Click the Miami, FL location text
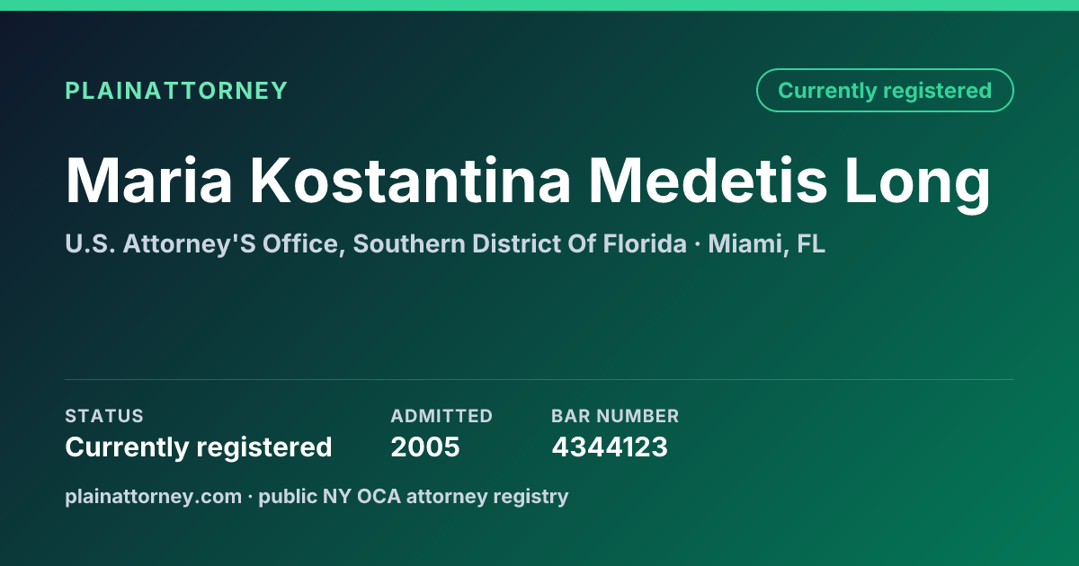This screenshot has height=566, width=1079. pos(766,243)
